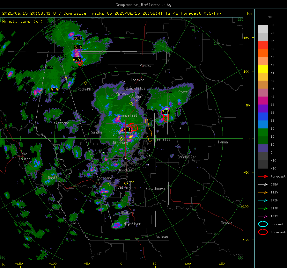287x268 pixels.
Task: Click the ThreeHills city label
Action: pos(161,139)
